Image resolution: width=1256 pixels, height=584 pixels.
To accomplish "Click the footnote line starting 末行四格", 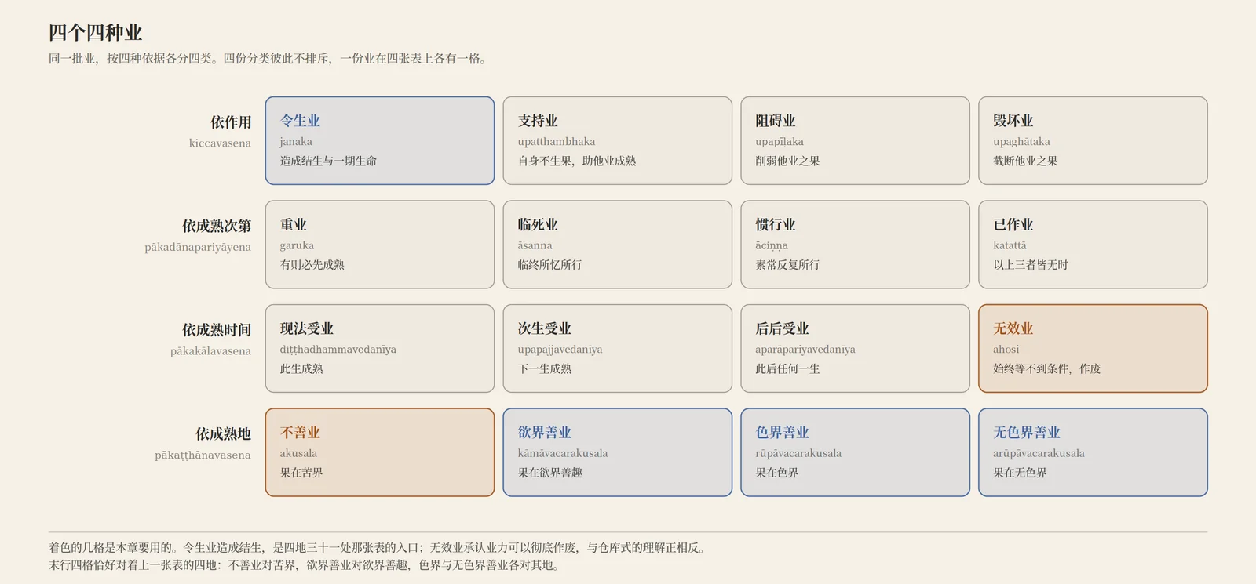I will click(x=305, y=564).
